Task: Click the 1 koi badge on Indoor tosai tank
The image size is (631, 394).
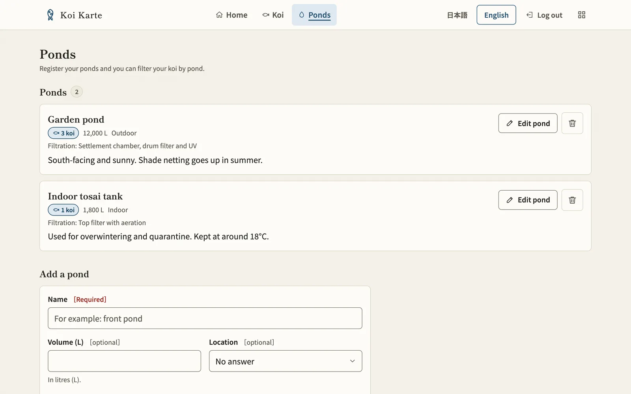Action: tap(63, 210)
